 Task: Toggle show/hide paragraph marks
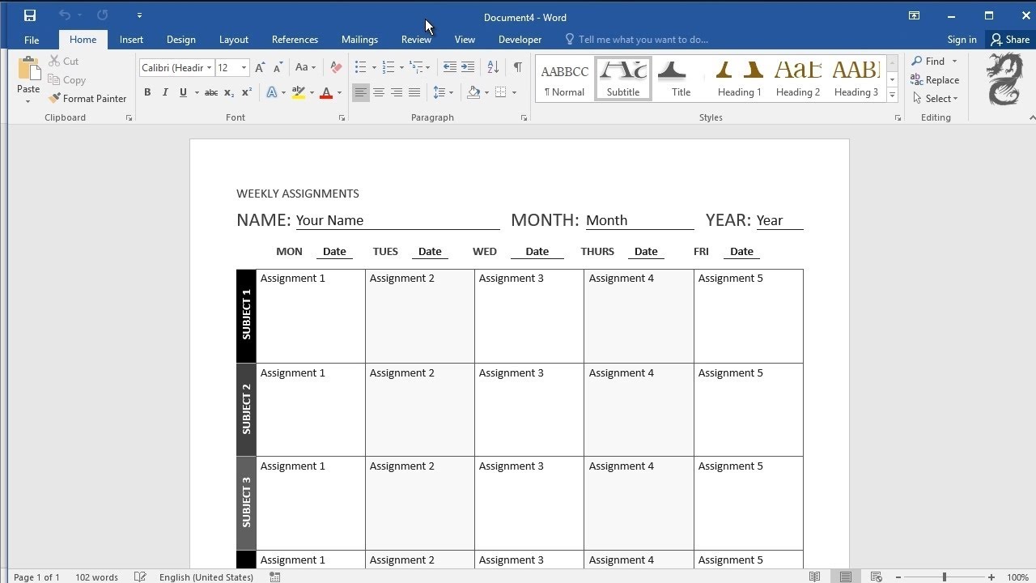517,68
